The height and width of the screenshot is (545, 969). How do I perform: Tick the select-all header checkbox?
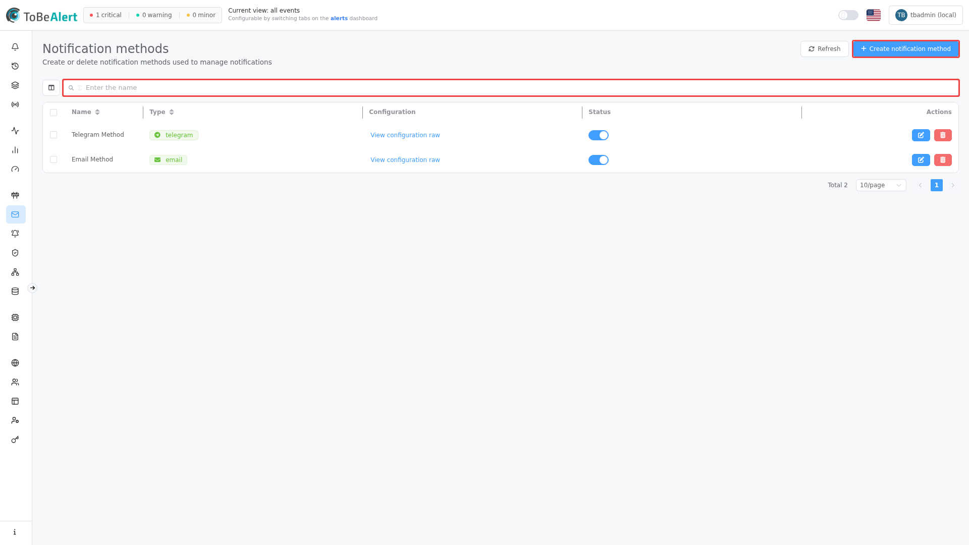coord(53,113)
